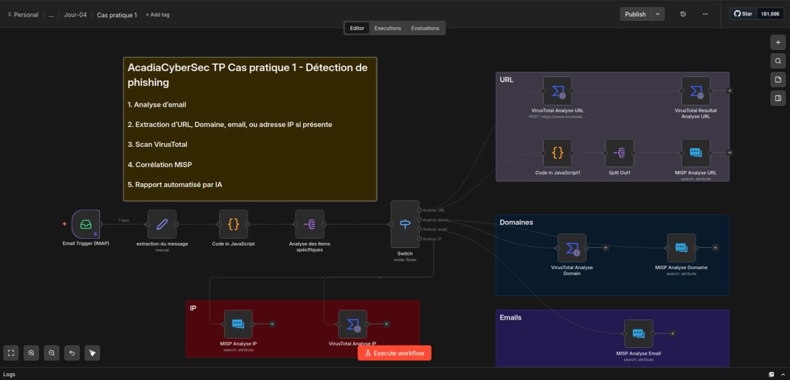Switch to the Evaluations tab
Viewport: 790px width, 380px height.
[425, 28]
